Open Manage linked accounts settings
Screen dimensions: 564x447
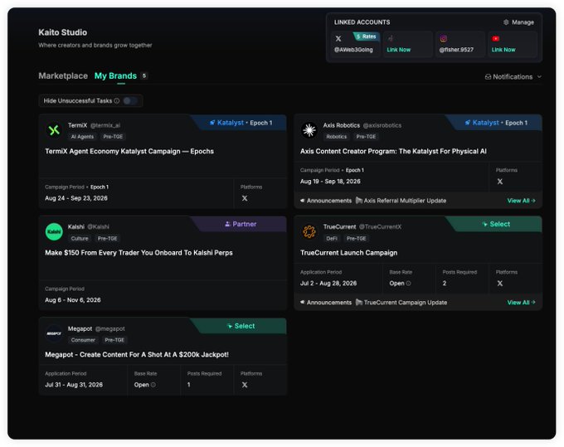pyautogui.click(x=518, y=22)
